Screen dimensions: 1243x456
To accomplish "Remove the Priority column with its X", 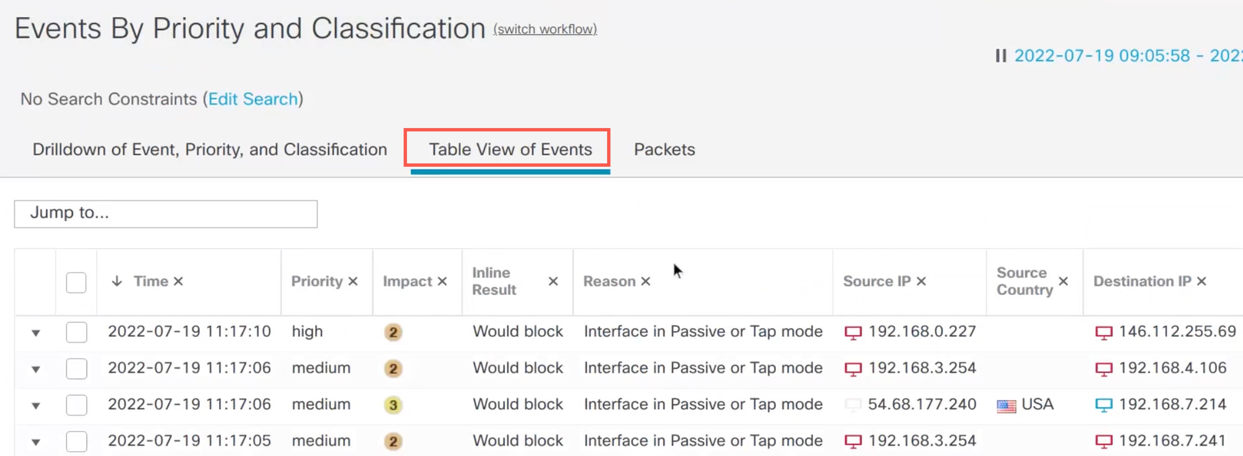I will [x=353, y=282].
